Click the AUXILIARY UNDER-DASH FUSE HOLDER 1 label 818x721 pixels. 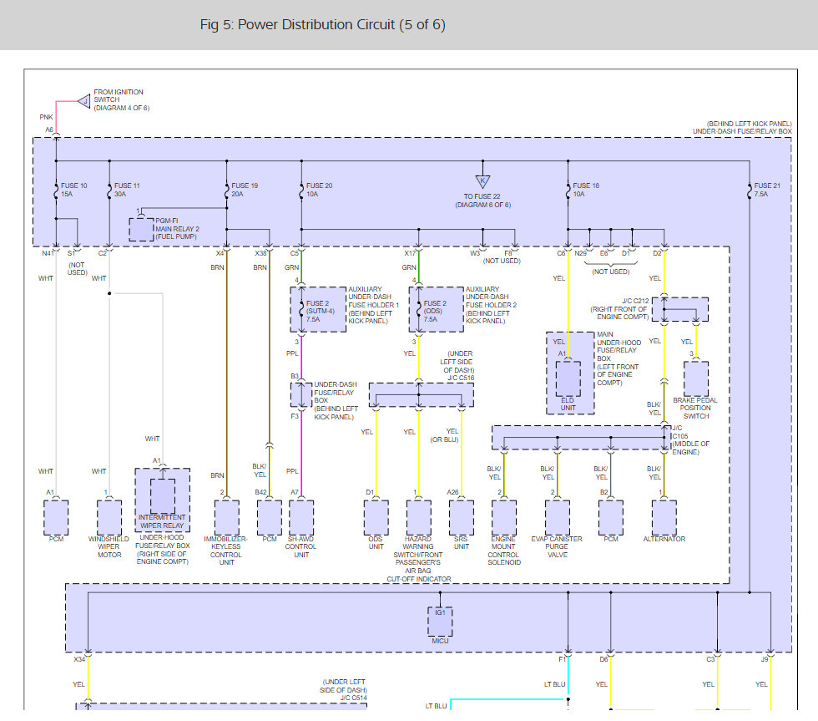coord(373,305)
